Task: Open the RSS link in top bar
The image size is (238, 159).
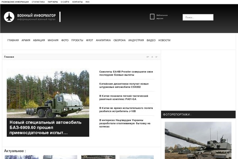Action: point(87,2)
